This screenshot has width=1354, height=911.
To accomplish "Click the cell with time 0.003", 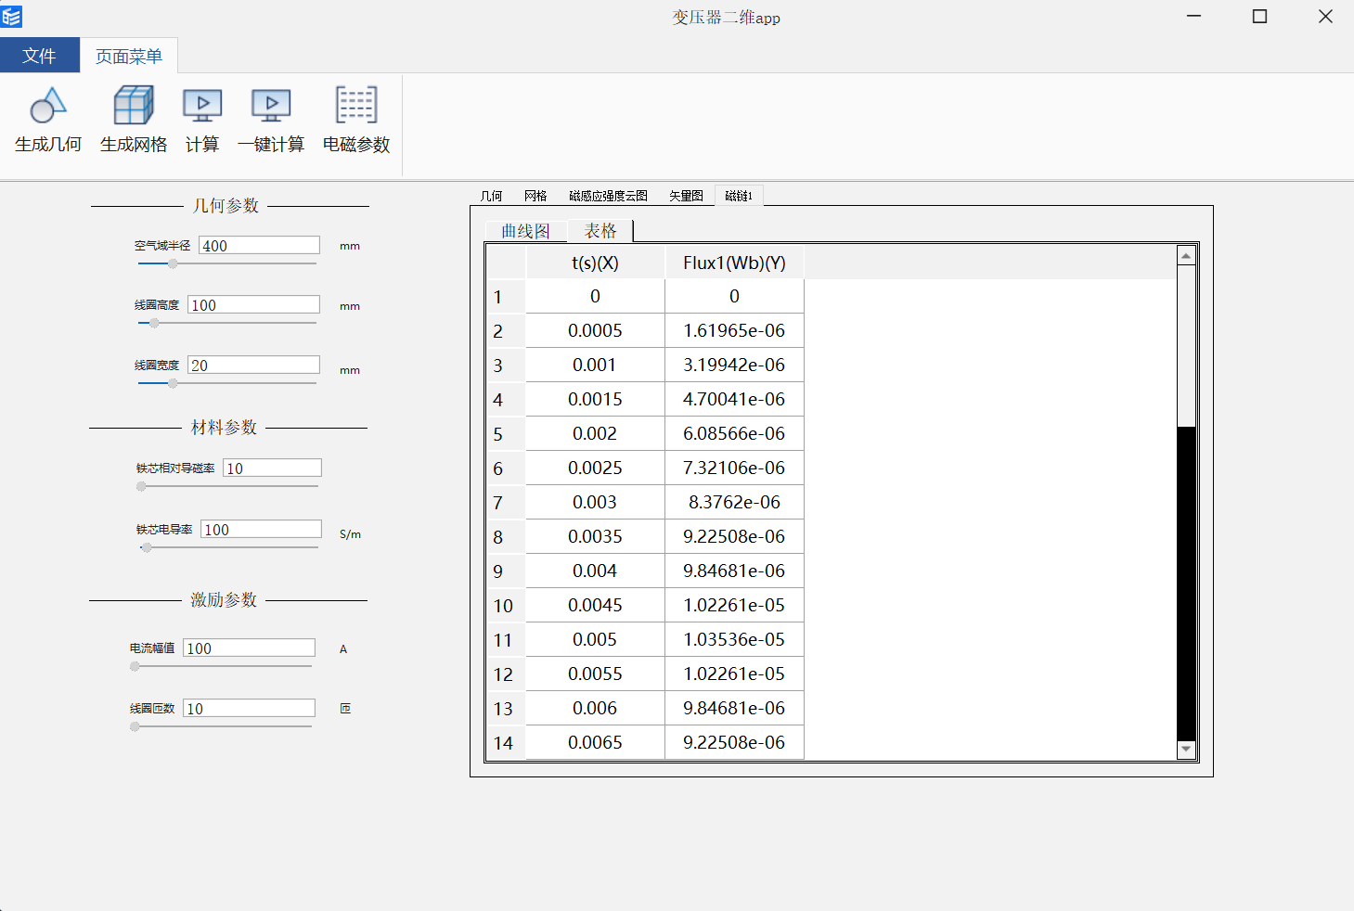I will pos(595,503).
